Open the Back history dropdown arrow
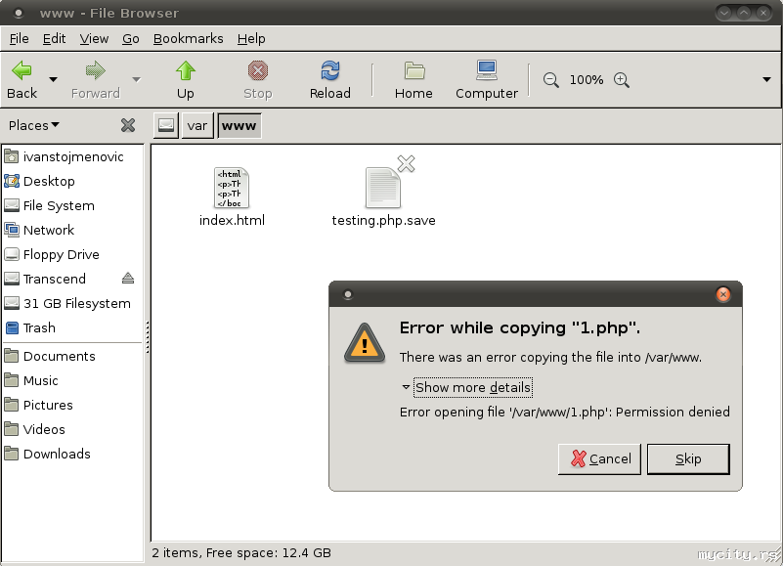 (53, 79)
